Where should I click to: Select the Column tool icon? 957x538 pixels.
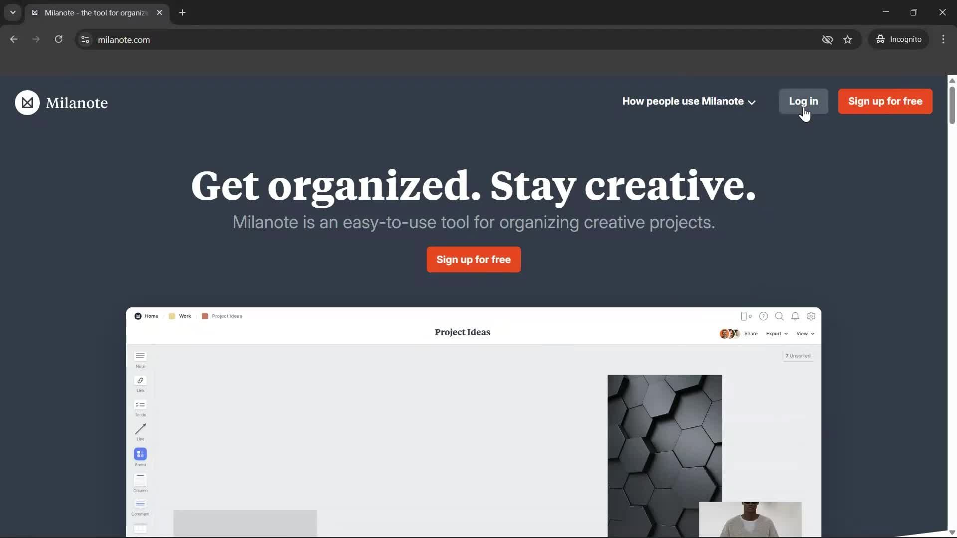140,480
